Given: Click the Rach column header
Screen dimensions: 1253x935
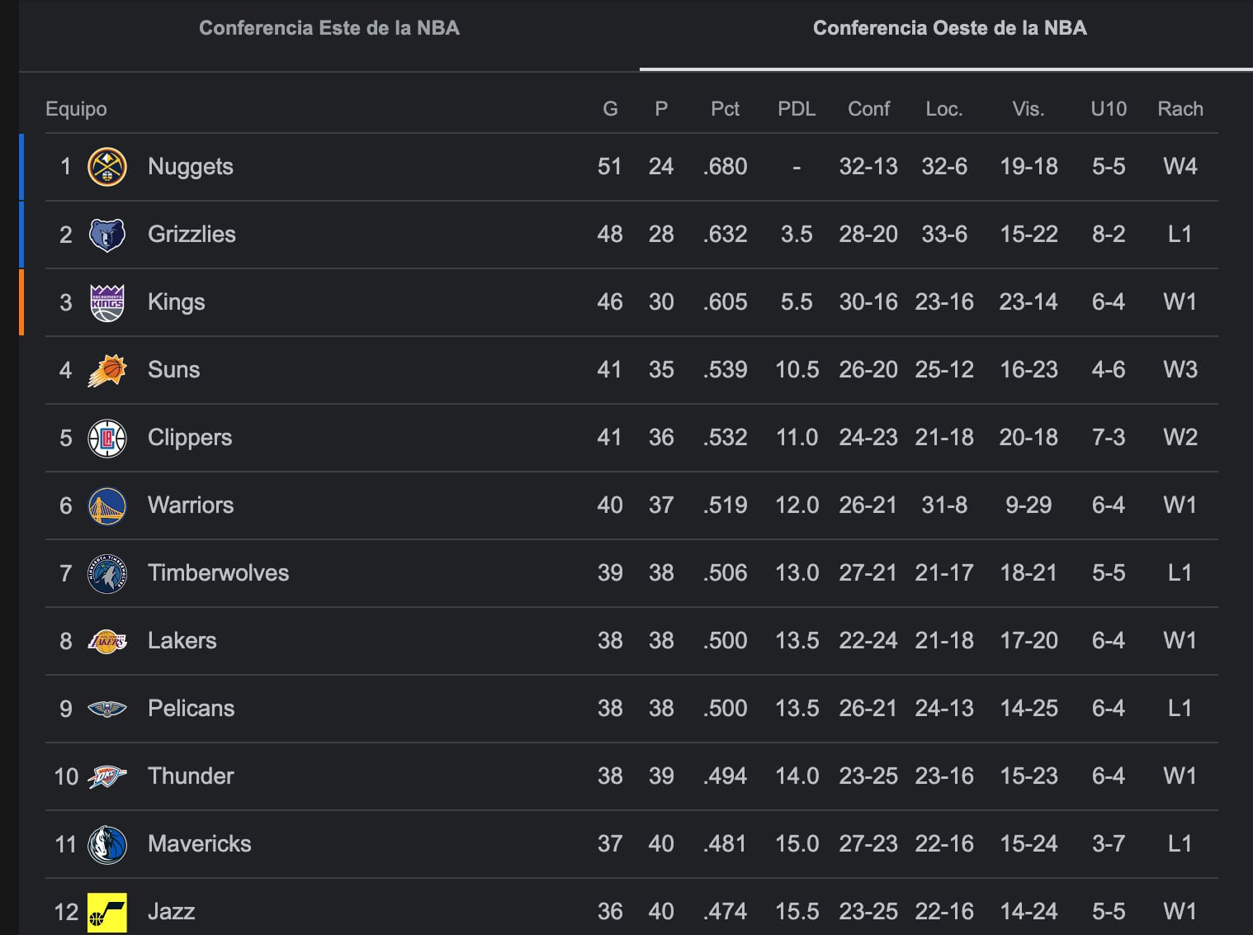Looking at the screenshot, I should click(x=1180, y=109).
